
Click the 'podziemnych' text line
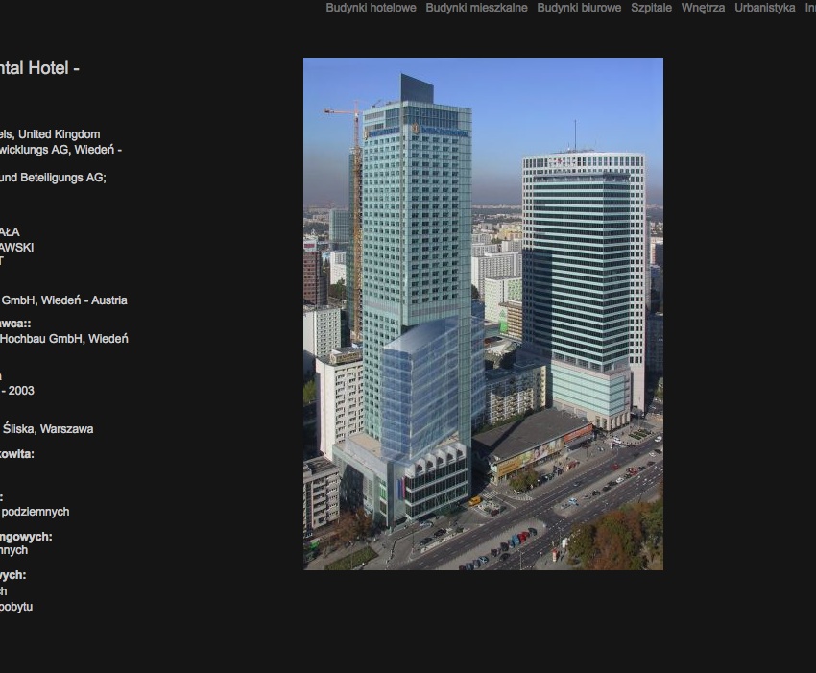35,512
